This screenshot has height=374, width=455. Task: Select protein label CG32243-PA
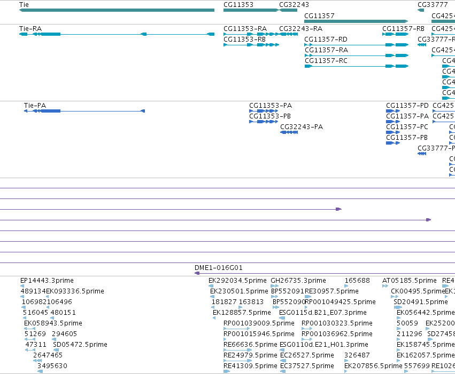[x=302, y=127]
